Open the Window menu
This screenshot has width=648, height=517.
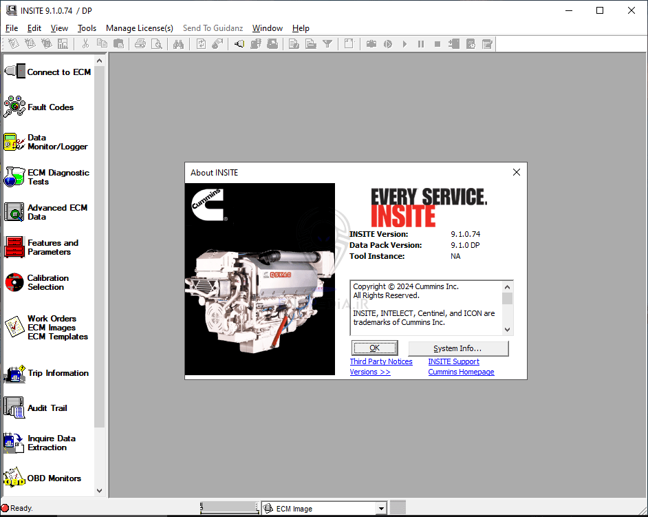[268, 28]
